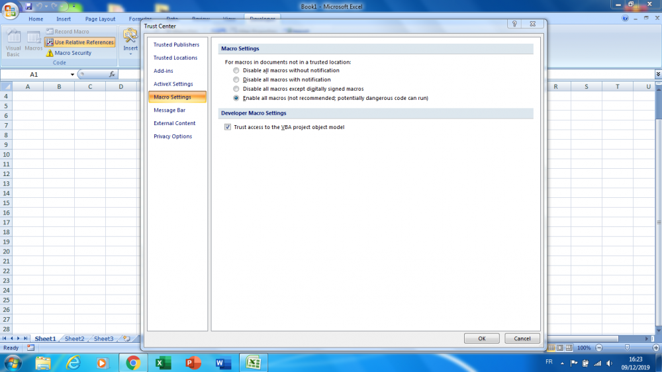662x372 pixels.
Task: Click the insert function fx icon
Action: point(112,74)
